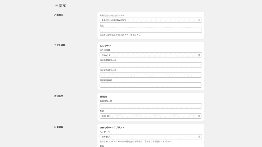262x147 pixels.
Task: Focus the 請求先分類コード field
Action: coord(151,75)
